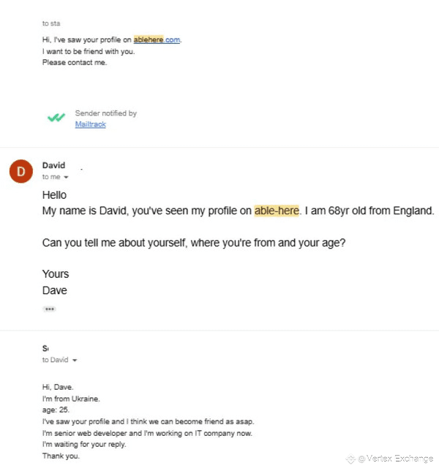This screenshot has width=439, height=471.
Task: Click the 'Yours Dave' signature text
Action: (56, 282)
